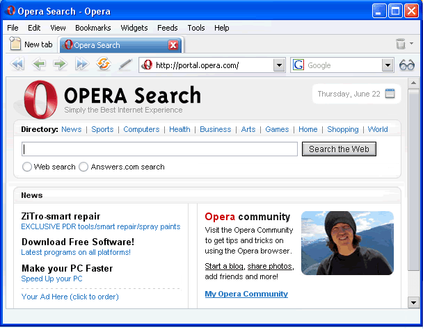Viewport: 423px width, 332px height.
Task: Open the Start a blog link
Action: click(224, 266)
